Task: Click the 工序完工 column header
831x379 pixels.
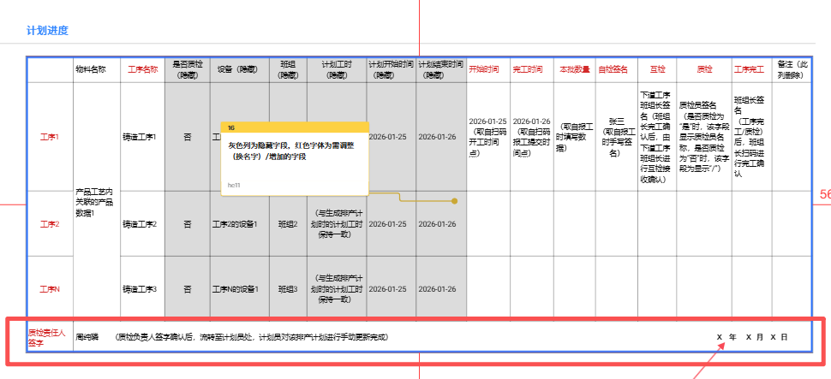Action: [751, 69]
